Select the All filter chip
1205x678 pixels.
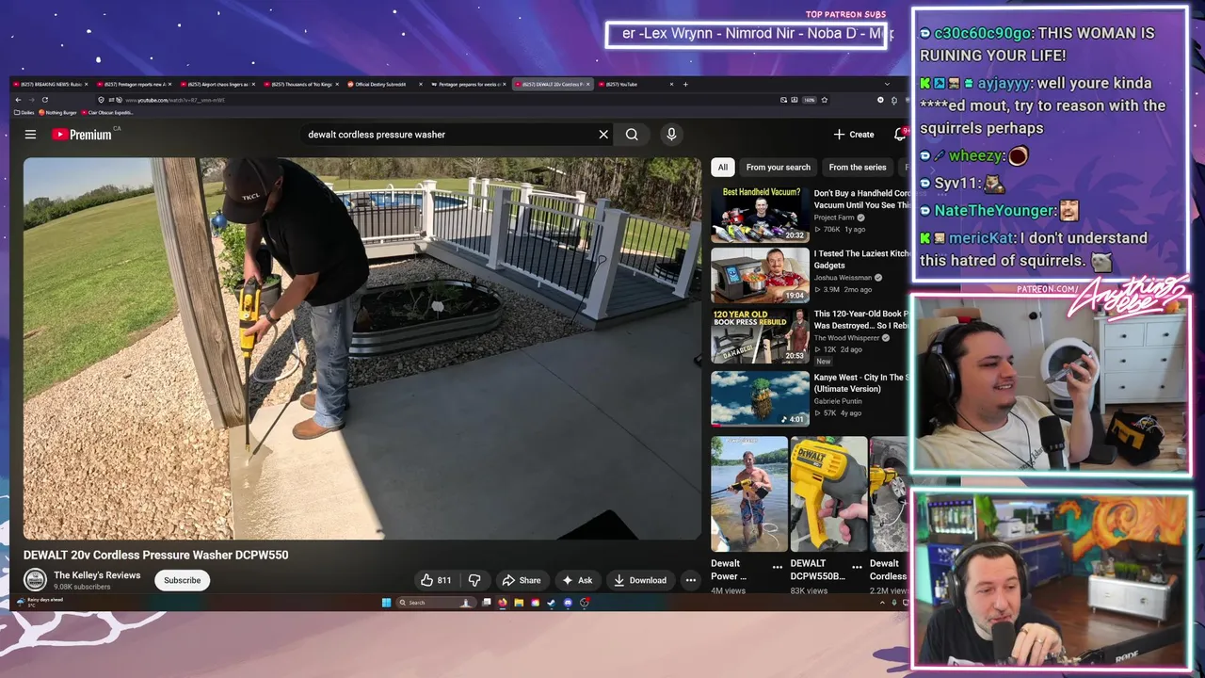(x=722, y=168)
